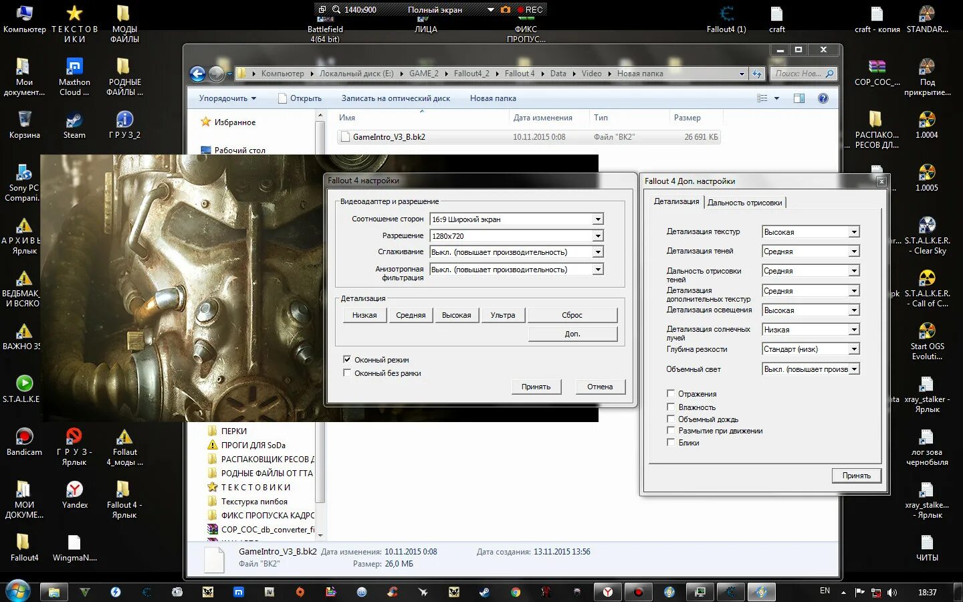The width and height of the screenshot is (963, 602).
Task: Click Bandicam screenshot camera icon in recorder bar
Action: [x=506, y=9]
